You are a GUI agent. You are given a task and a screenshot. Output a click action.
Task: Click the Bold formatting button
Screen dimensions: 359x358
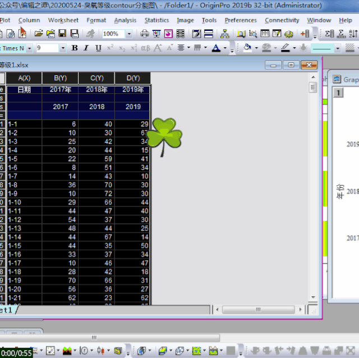[x=75, y=48]
